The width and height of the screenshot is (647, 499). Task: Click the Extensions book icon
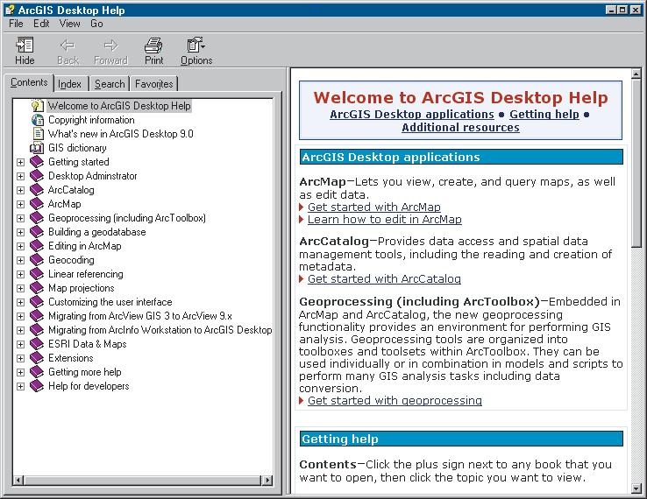pos(37,358)
